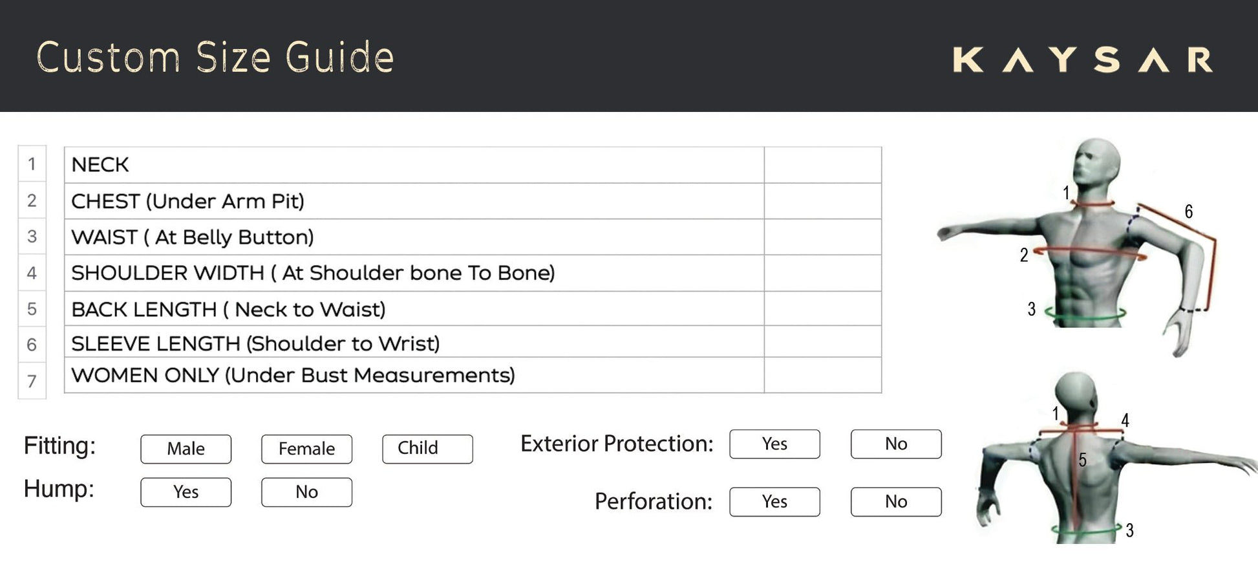Click the WAIST measurement value cell
This screenshot has width=1258, height=571.
coord(822,237)
